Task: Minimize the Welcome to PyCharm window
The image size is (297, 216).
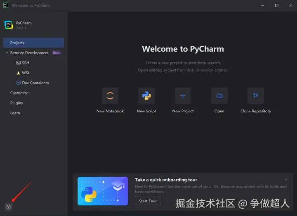Action: 262,5
